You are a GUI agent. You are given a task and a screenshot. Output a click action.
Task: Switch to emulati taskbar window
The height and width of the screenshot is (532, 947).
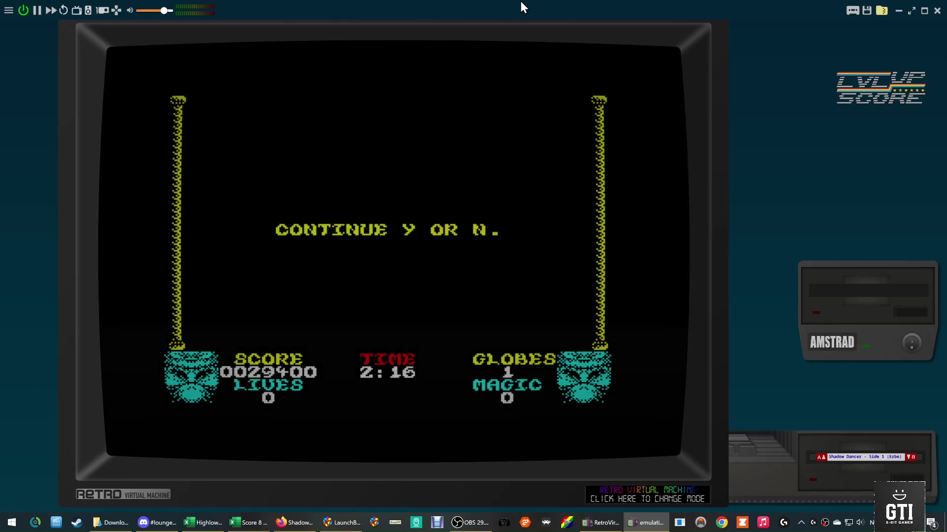click(646, 522)
